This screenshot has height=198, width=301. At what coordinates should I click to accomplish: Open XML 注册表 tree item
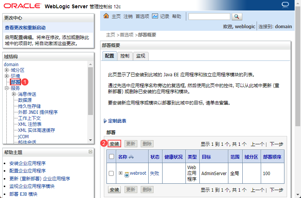pyautogui.click(x=30, y=124)
